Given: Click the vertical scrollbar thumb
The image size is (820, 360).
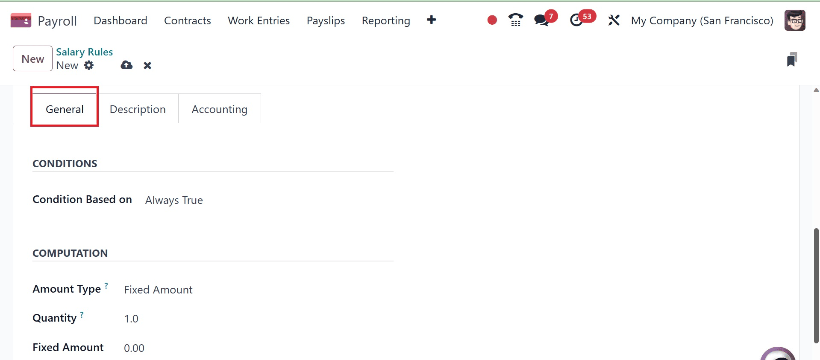Looking at the screenshot, I should click(x=816, y=286).
